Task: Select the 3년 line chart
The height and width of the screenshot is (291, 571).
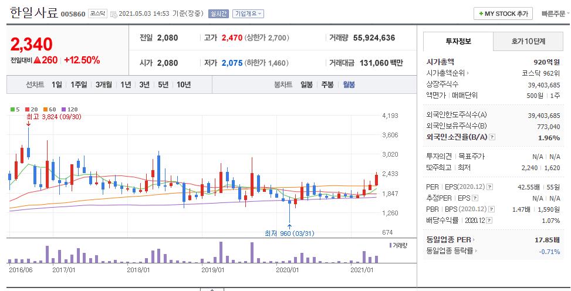Action: point(144,84)
